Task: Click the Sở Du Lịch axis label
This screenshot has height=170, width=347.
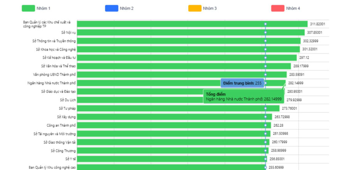Action: (68, 100)
